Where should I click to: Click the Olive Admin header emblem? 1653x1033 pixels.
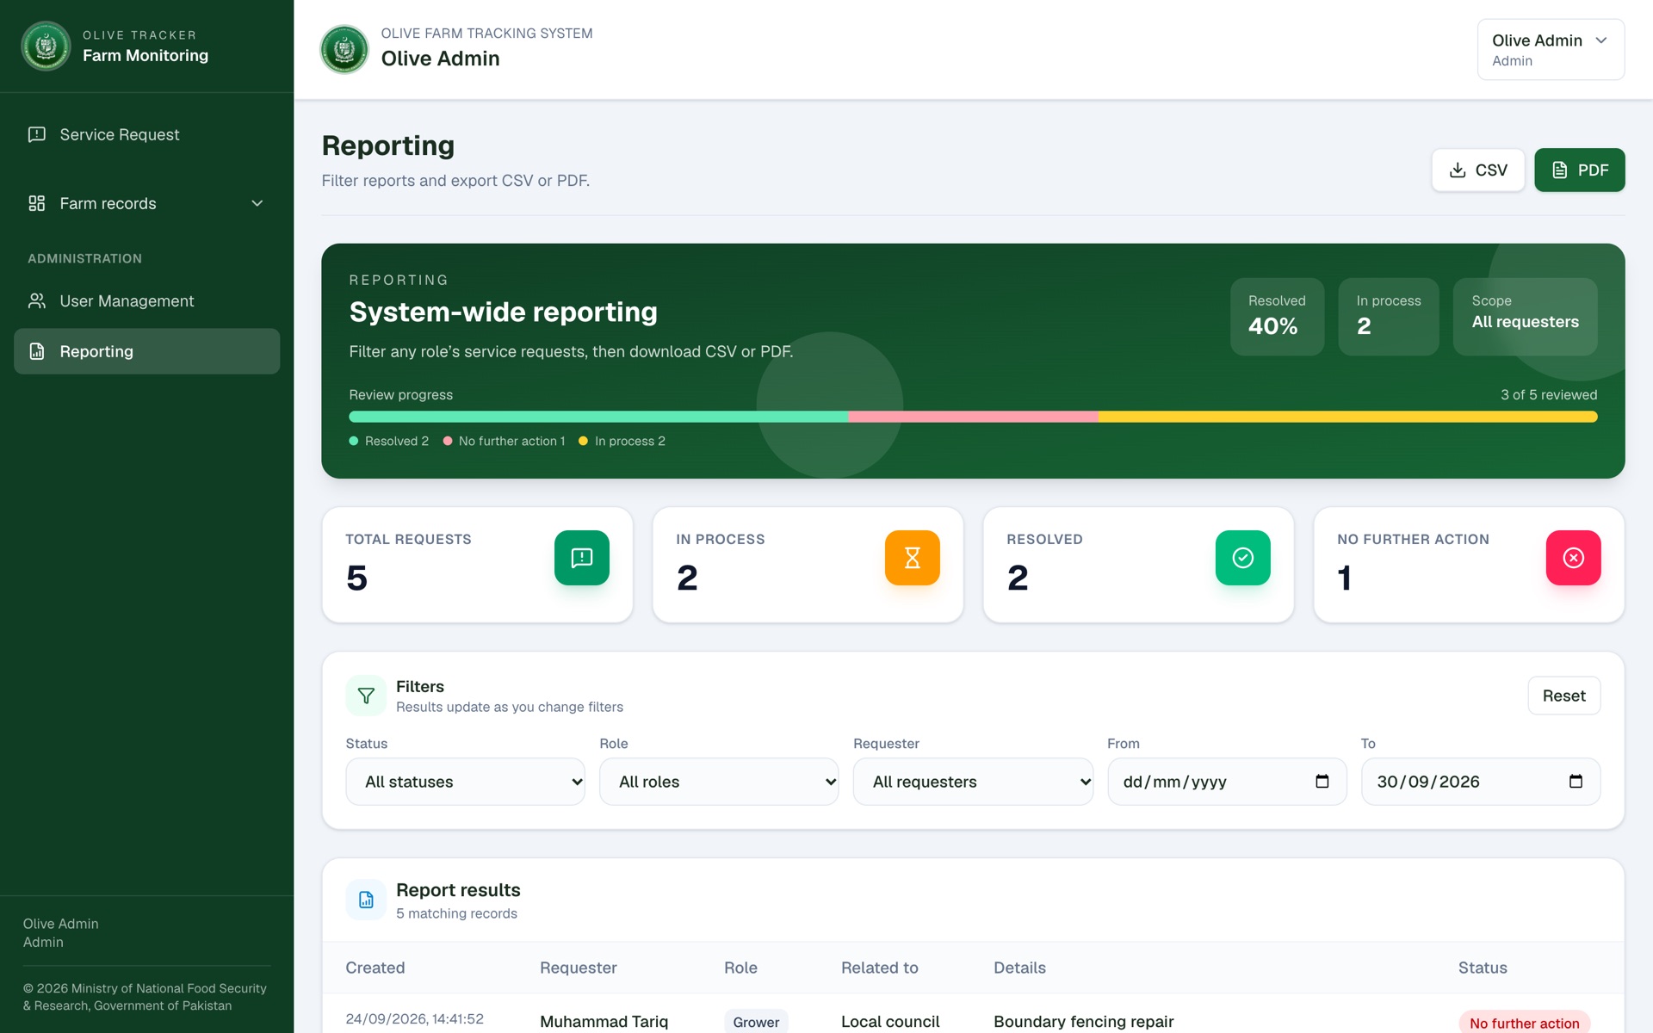[344, 49]
